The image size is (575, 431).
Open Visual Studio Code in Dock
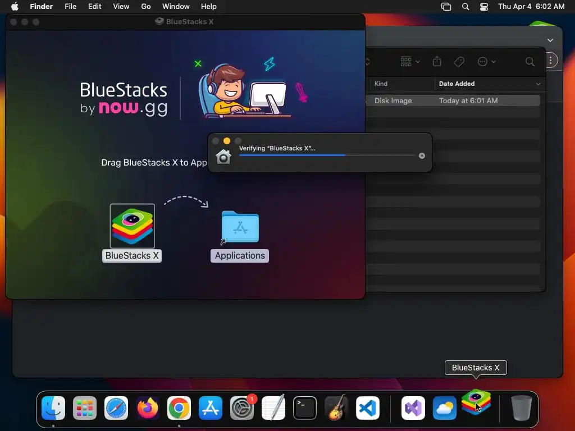point(368,407)
